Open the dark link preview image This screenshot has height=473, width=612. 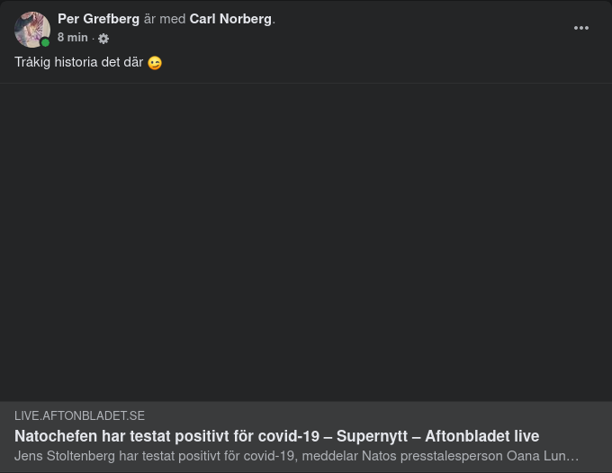306,243
